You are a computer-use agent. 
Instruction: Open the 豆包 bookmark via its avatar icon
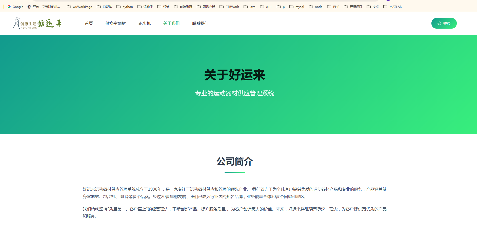29,7
